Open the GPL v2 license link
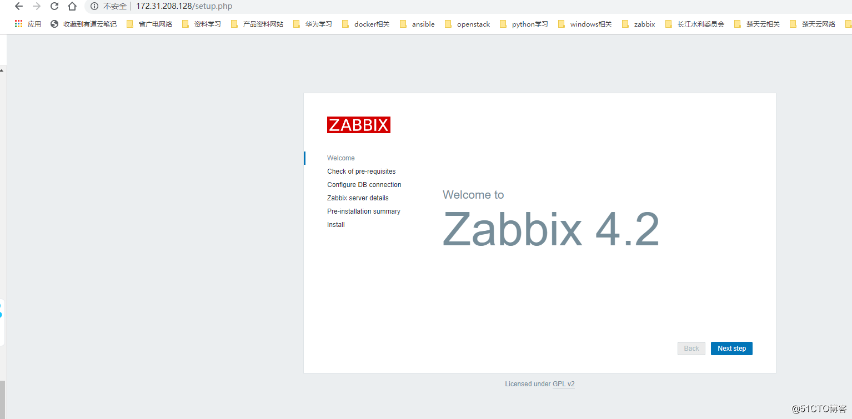The width and height of the screenshot is (852, 419). (563, 383)
